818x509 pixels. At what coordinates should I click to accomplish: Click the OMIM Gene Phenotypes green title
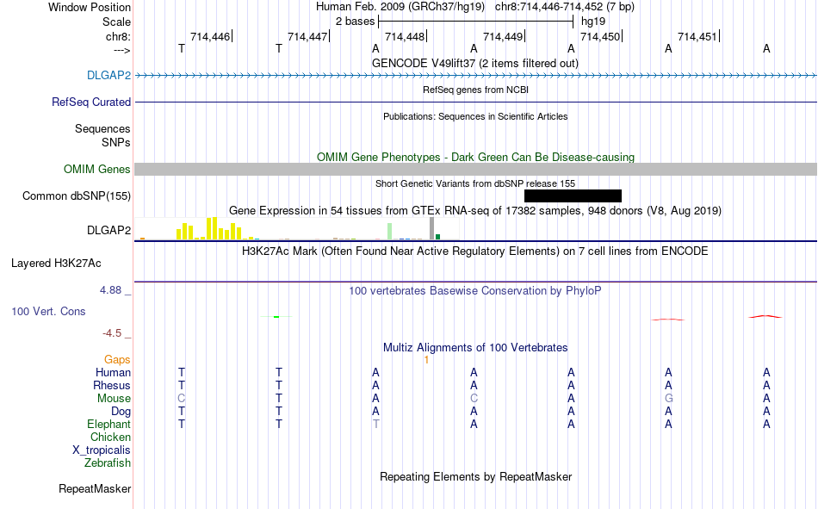click(x=475, y=157)
